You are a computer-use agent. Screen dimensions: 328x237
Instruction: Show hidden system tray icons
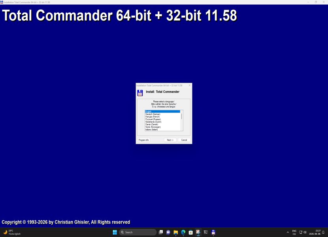pyautogui.click(x=288, y=232)
